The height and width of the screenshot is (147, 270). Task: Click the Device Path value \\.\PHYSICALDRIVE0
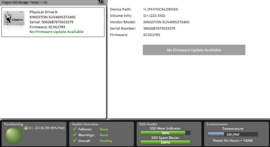pos(161,9)
